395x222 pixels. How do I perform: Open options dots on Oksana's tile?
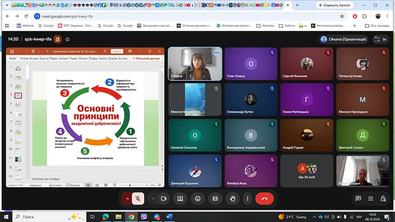[x=216, y=53]
